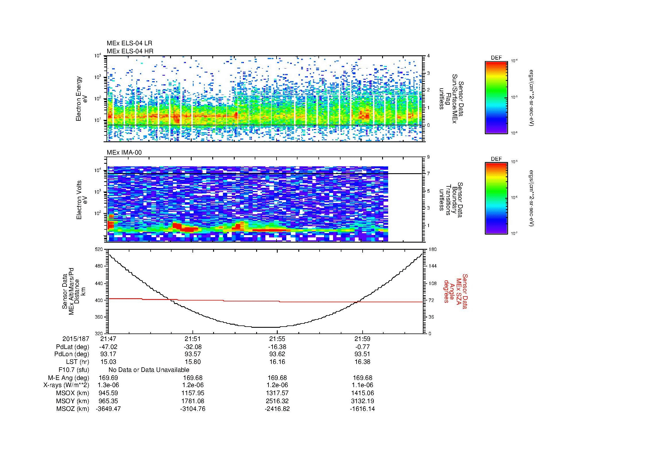
Task: Click the X-rays value 1.1e-06
Action: (362, 385)
